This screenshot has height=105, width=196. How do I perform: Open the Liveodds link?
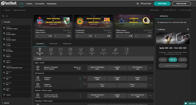[7, 10]
